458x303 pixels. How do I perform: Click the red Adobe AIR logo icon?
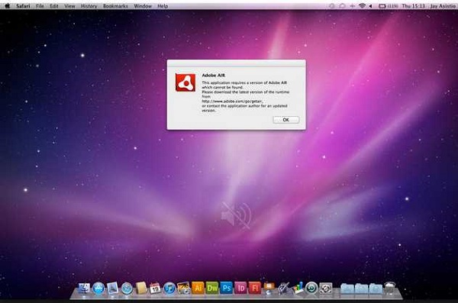(x=185, y=82)
